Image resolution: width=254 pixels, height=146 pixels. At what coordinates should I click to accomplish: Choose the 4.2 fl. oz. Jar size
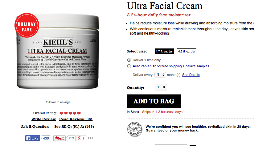pos(186,52)
